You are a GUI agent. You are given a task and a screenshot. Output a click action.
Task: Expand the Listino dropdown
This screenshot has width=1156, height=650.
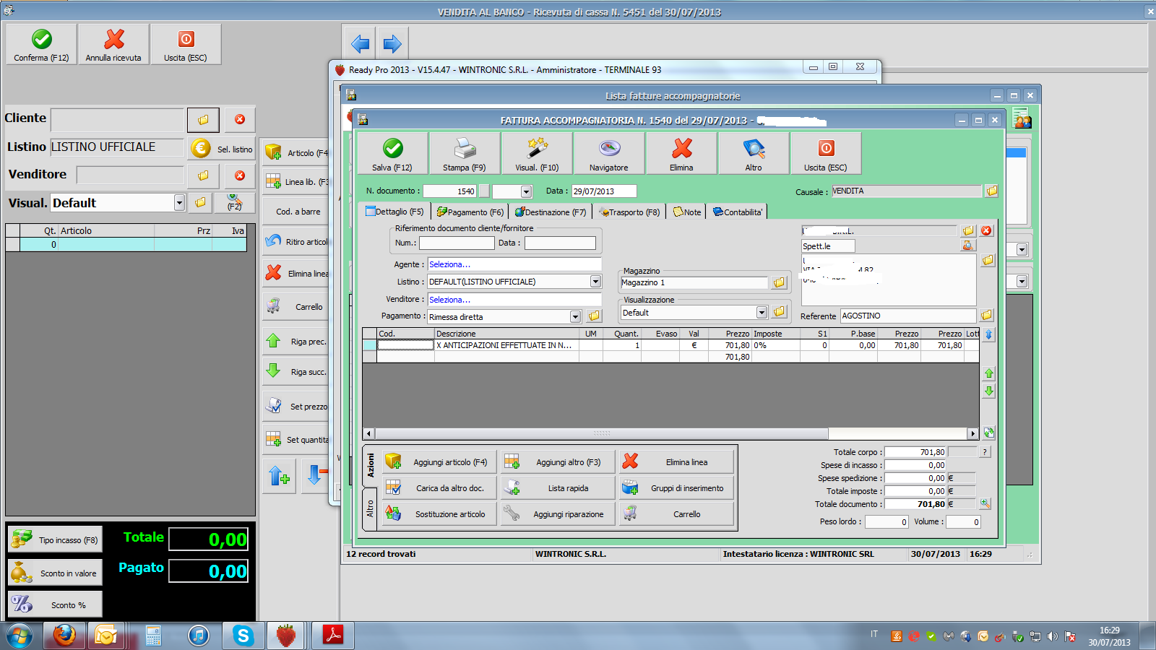[595, 282]
